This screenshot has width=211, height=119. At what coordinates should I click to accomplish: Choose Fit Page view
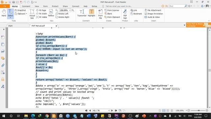(41, 10)
